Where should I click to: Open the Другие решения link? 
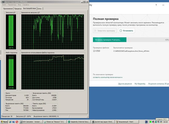125,84
